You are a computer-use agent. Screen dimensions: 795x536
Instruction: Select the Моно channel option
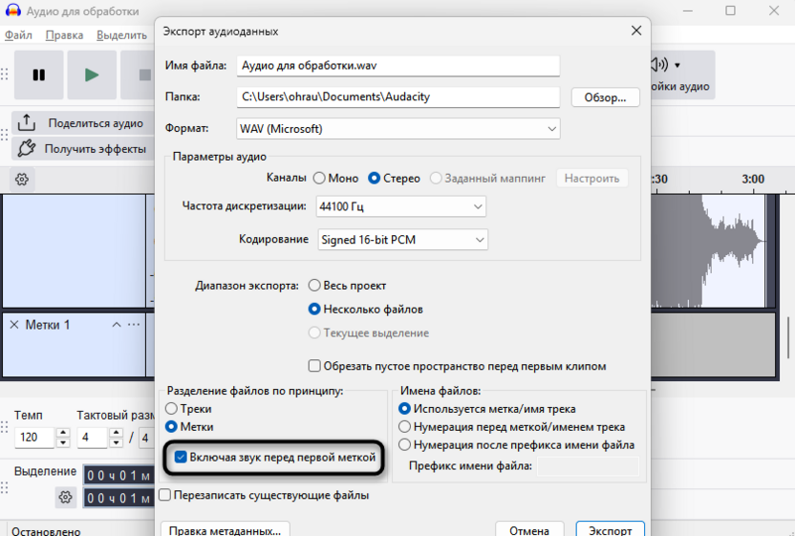[x=319, y=179]
